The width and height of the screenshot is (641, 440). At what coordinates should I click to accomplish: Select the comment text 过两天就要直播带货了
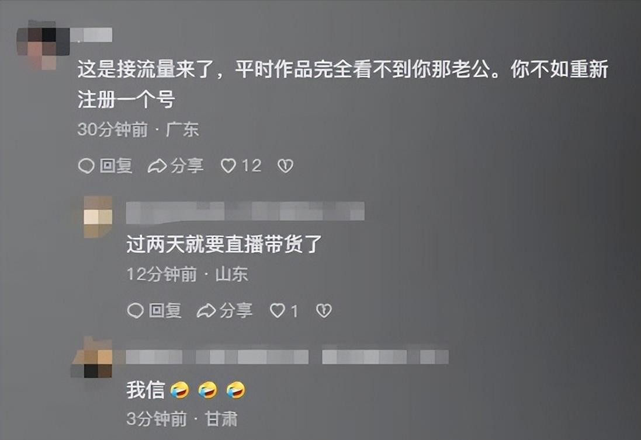224,245
